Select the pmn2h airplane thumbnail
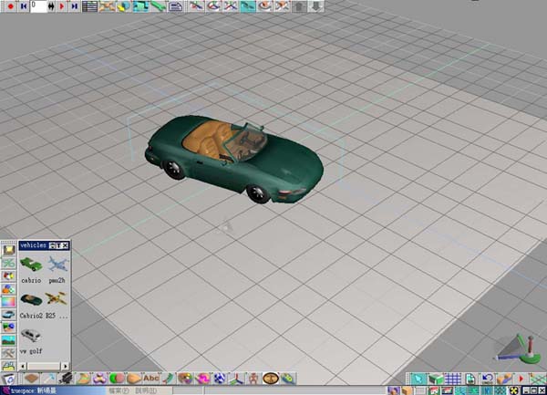Viewport: 547px width, 395px height. (58, 265)
